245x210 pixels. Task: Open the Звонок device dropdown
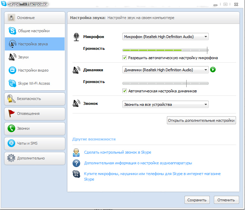pyautogui.click(x=165, y=104)
